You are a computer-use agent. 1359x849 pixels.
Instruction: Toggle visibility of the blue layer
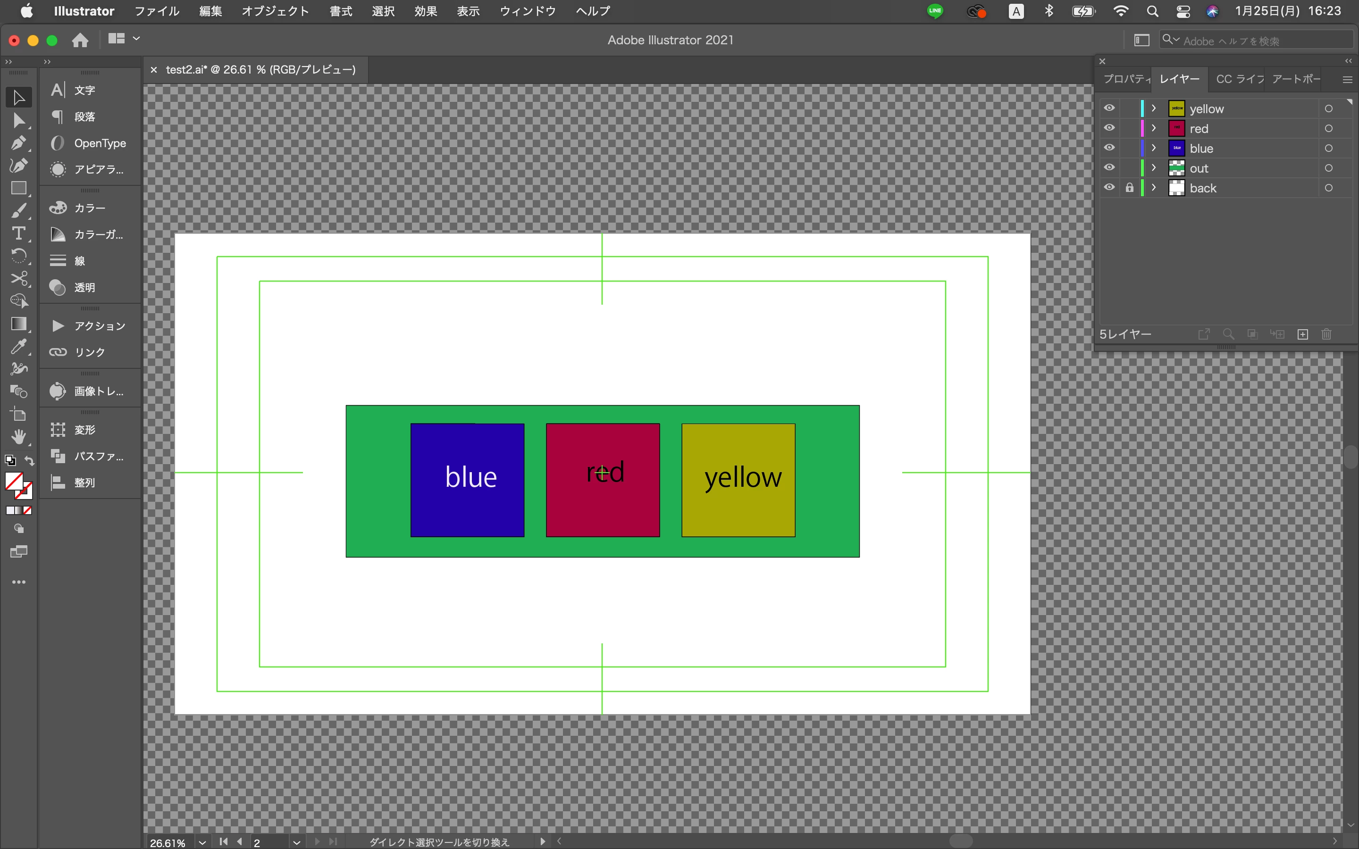click(x=1109, y=148)
